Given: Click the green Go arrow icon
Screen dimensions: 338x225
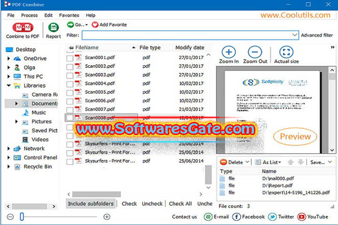Looking at the screenshot, I should point(70,24).
